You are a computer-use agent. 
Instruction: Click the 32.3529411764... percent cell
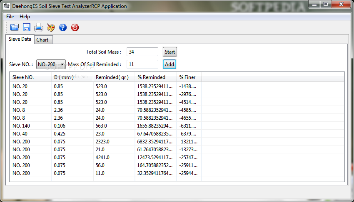coord(156,173)
